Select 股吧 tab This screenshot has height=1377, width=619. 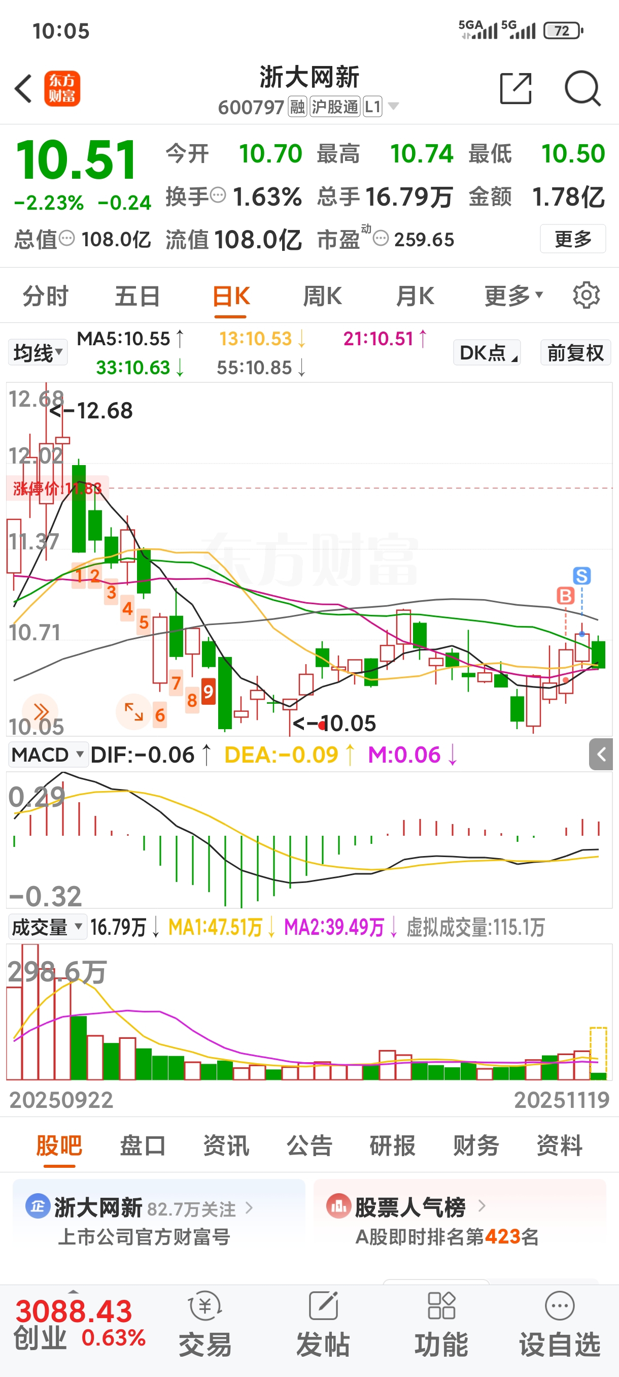[x=59, y=1145]
